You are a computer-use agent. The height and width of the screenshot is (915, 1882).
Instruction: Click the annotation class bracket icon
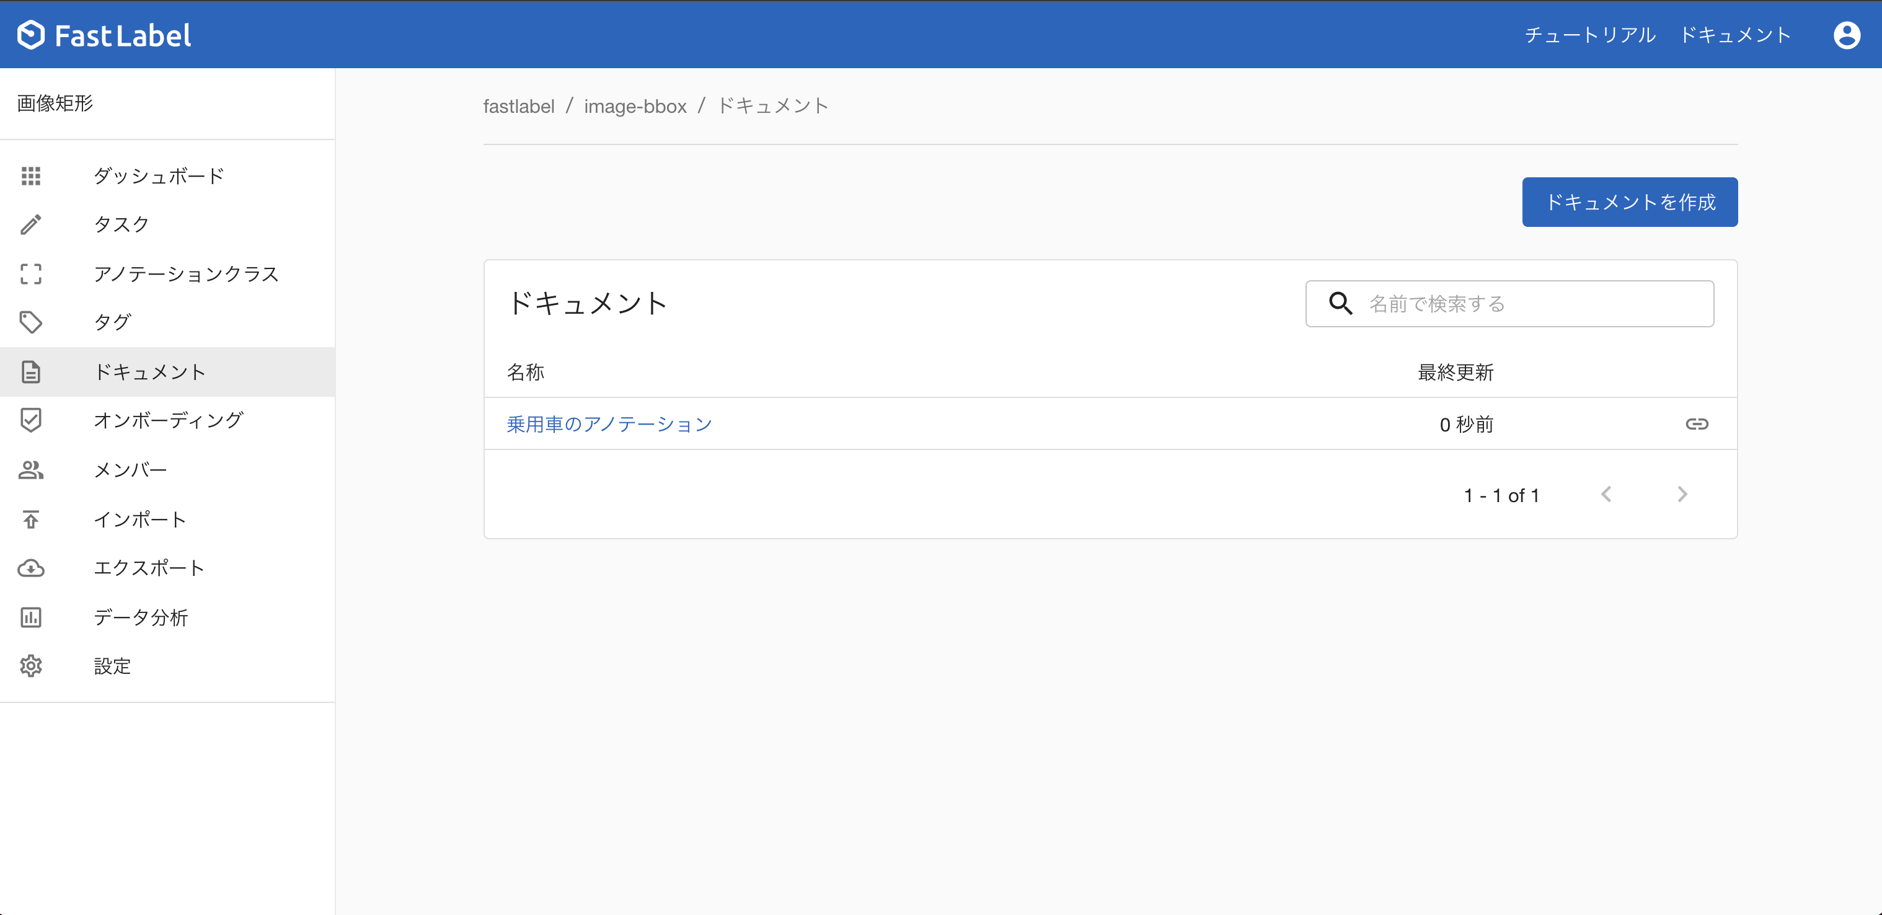[31, 274]
